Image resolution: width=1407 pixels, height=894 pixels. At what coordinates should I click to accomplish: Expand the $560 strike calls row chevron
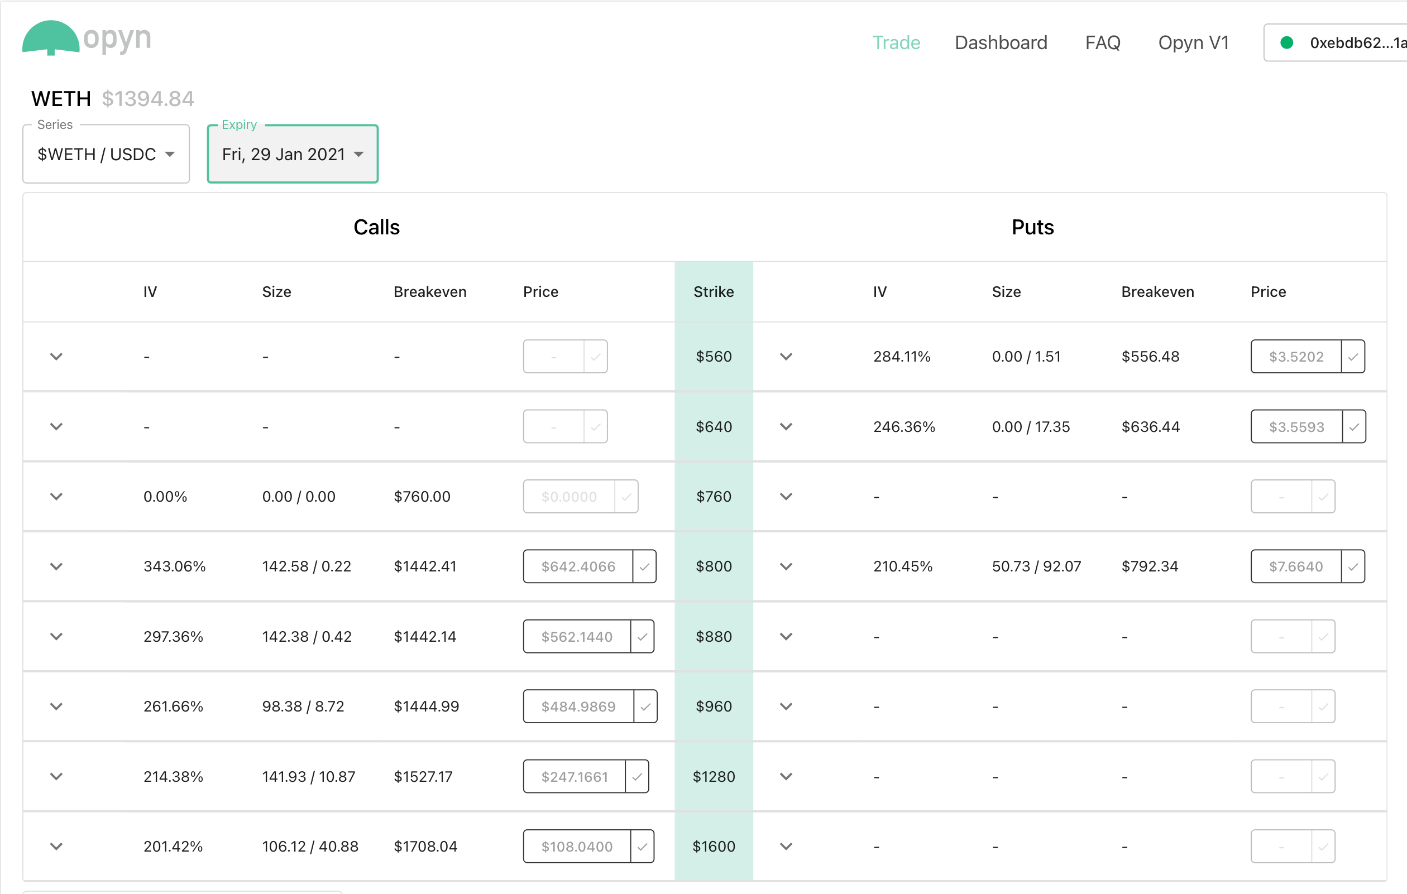(x=56, y=357)
